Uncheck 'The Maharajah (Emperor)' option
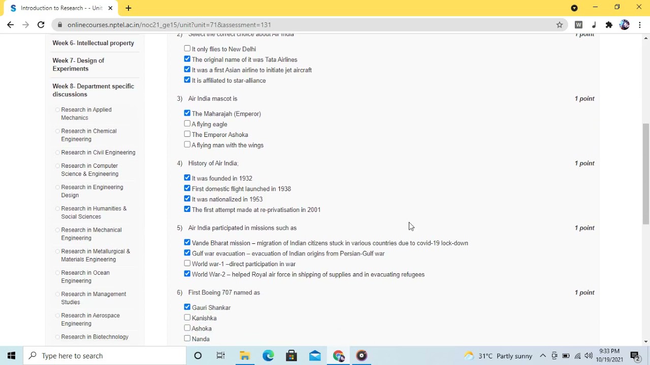The height and width of the screenshot is (365, 650). tap(187, 113)
